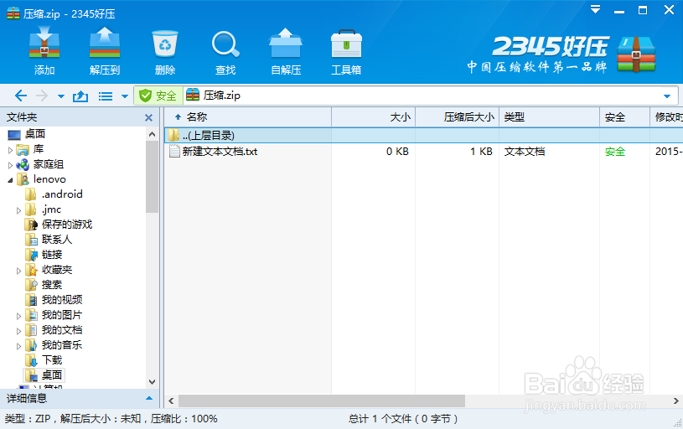The image size is (683, 429).
Task: Click the 压缩.zip archive icon in address bar
Action: click(x=193, y=96)
